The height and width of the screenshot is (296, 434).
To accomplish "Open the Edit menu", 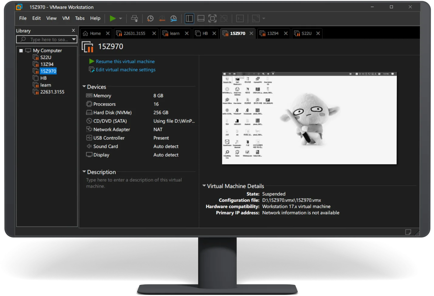I will coord(36,18).
